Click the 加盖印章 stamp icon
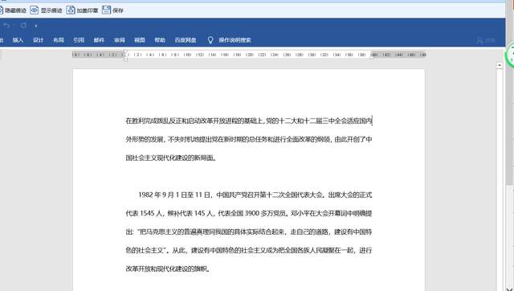Viewport: 514px width, 291px height. (x=71, y=10)
